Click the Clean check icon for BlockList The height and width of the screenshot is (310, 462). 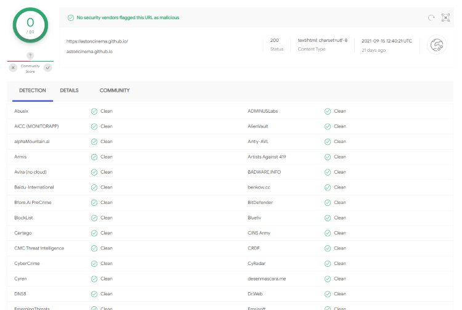coord(94,218)
